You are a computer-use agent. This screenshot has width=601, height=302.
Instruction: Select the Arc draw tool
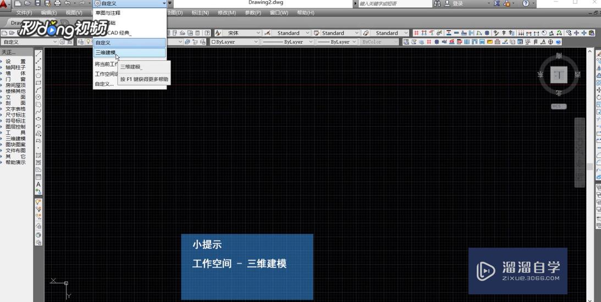tap(38, 90)
